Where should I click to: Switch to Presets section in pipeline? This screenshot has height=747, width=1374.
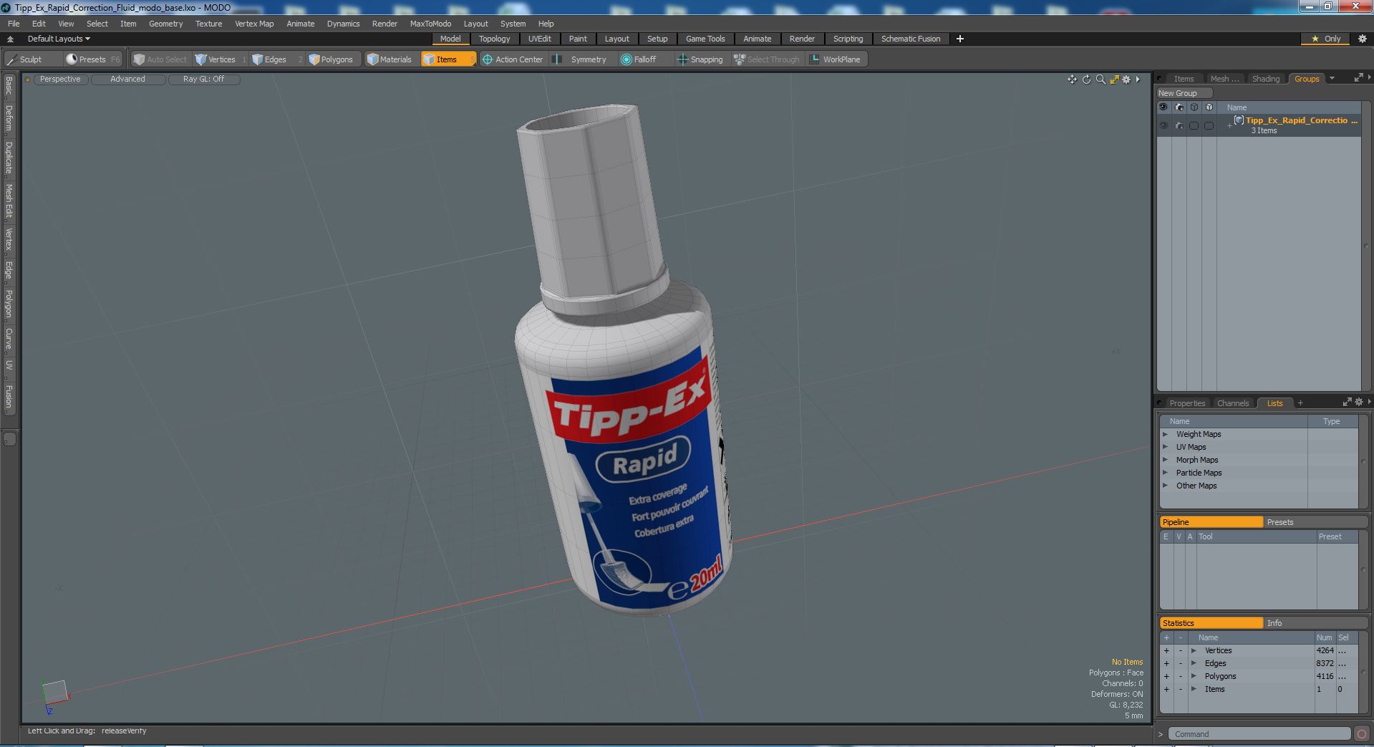tap(1316, 522)
